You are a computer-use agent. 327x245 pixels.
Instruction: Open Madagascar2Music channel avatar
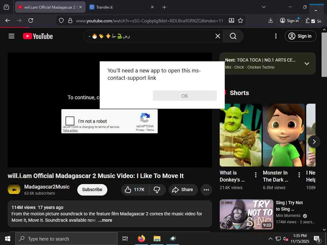pyautogui.click(x=14, y=189)
